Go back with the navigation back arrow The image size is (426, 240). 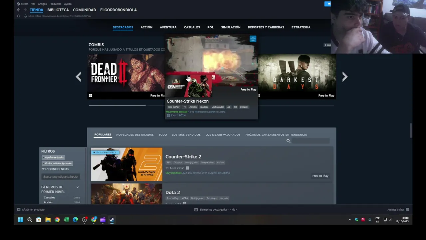[19, 10]
